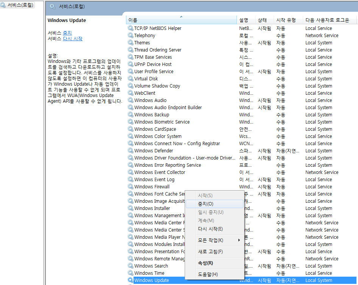Click the gear icon beside Windows Search
Screen dimensions: 358x285
(x=130, y=266)
